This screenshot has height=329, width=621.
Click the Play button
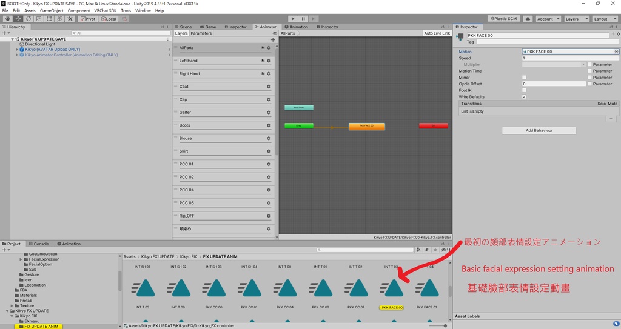[x=293, y=19]
